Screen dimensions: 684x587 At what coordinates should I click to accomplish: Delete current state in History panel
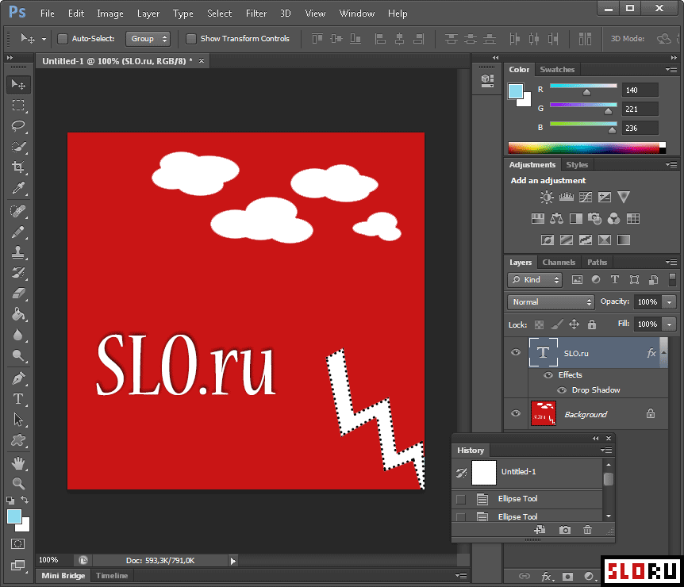(x=588, y=530)
